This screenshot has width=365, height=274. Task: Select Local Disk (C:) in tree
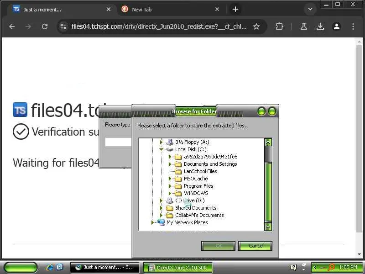click(x=191, y=149)
